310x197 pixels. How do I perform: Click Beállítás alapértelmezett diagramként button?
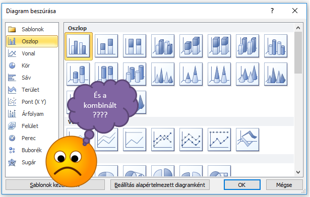[160, 185]
